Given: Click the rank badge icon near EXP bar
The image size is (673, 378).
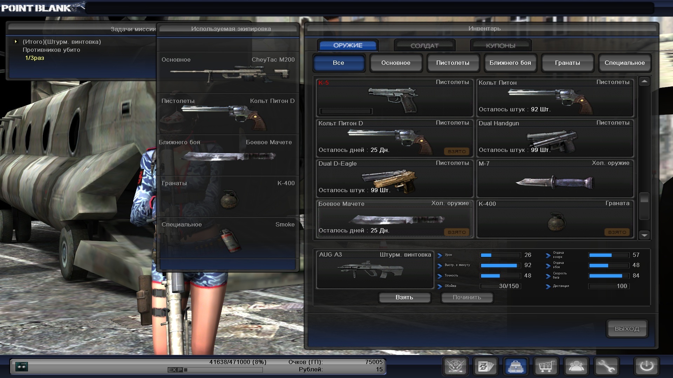Looking at the screenshot, I should 22,366.
